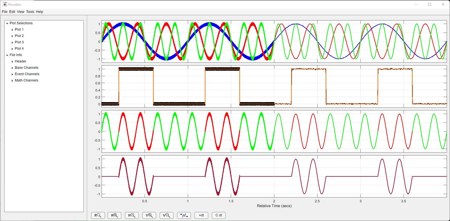Select the Plot 3 tree item
Screen dimensions: 450x221
pos(19,42)
